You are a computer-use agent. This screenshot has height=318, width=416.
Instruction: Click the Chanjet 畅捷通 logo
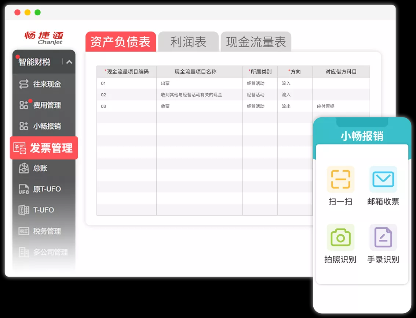pos(44,38)
